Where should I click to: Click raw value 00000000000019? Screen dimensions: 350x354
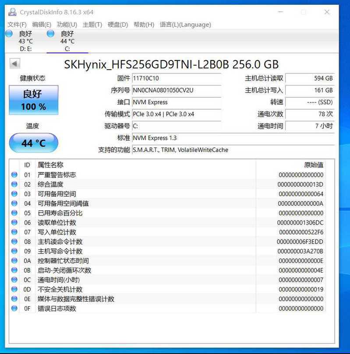click(301, 289)
